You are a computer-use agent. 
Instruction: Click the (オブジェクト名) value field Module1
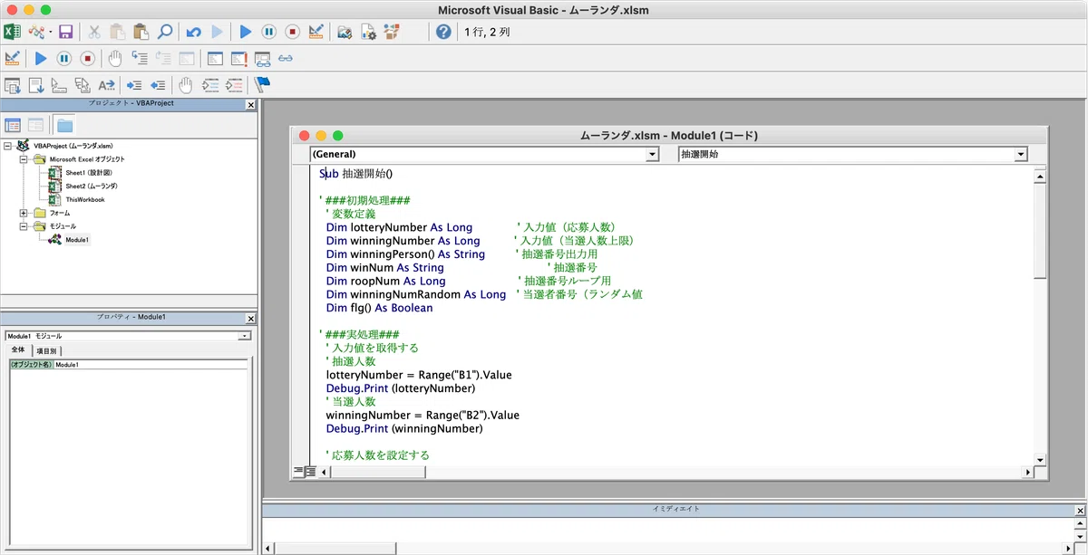(x=151, y=365)
